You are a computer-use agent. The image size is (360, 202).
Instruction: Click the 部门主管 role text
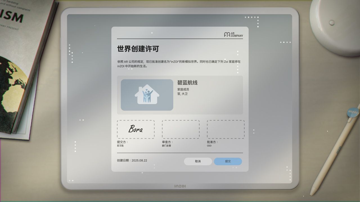coord(166,146)
